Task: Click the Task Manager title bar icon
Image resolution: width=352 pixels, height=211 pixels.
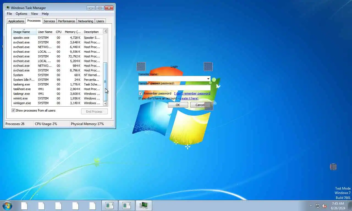Action: [x=7, y=8]
